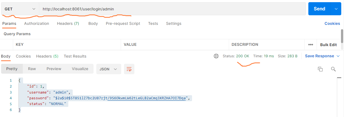Click the DESCRIPTION column header
This screenshot has width=344, height=117.
click(x=245, y=44)
